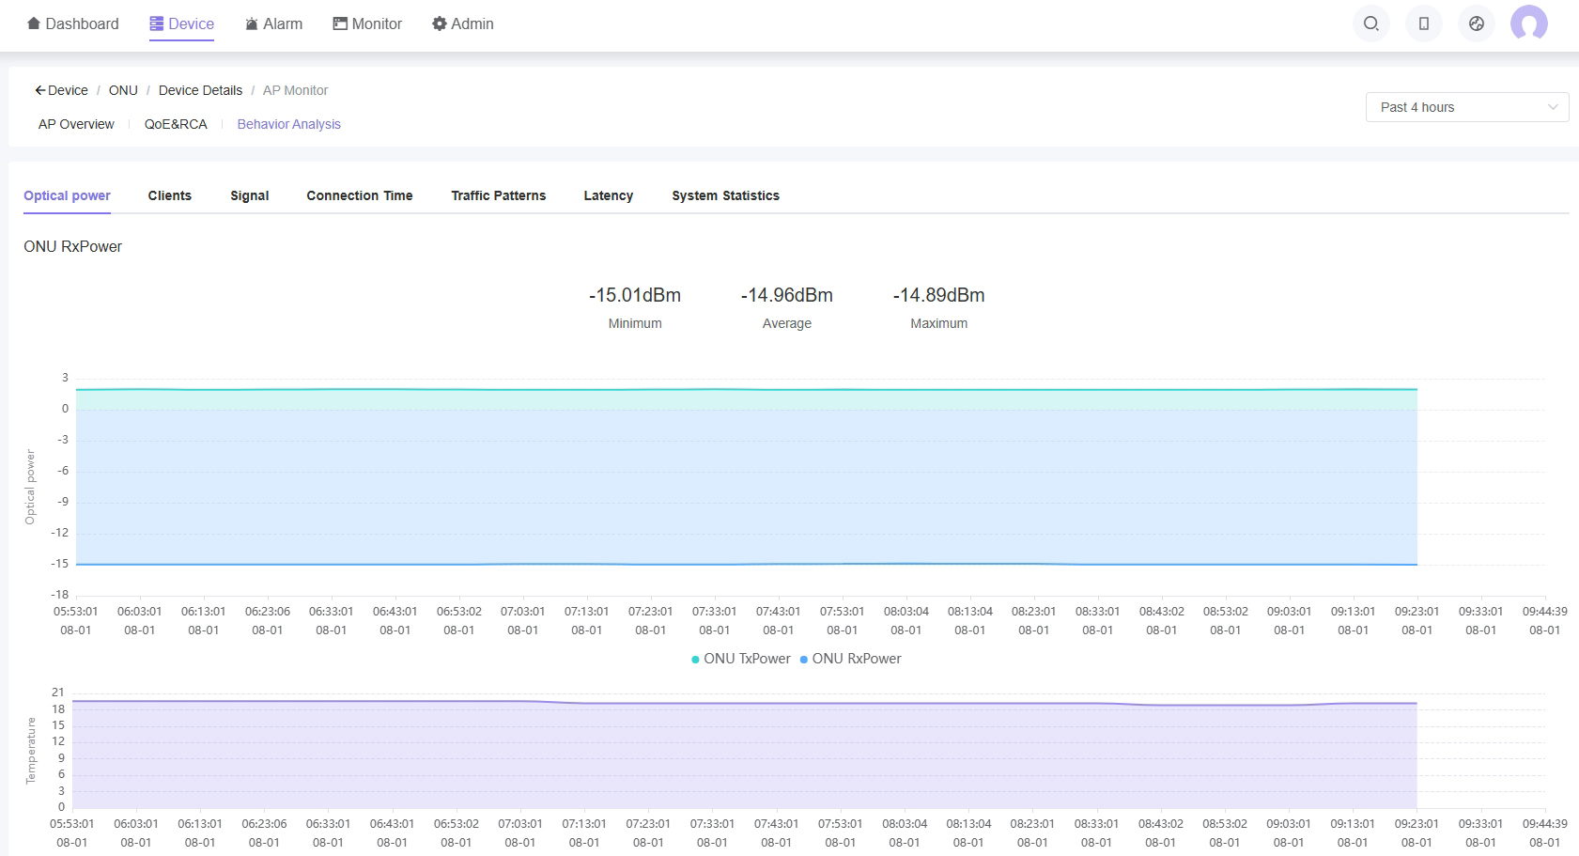
Task: Click the Admin gear icon
Action: tap(439, 23)
